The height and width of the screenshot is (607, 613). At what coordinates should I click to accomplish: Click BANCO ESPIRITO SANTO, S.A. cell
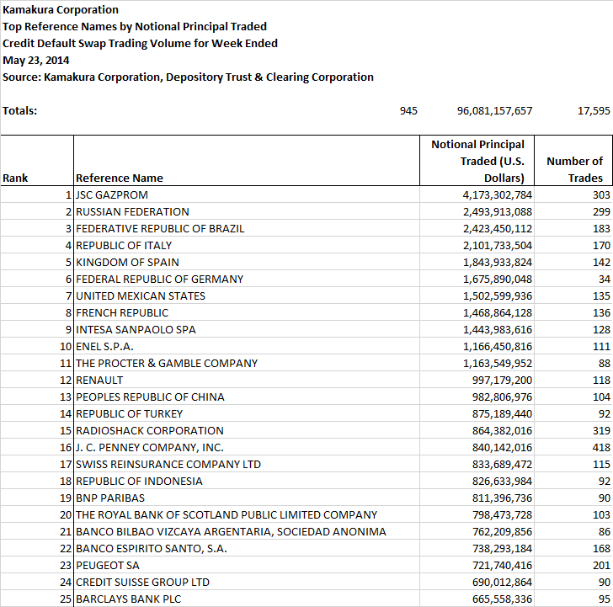click(x=247, y=547)
